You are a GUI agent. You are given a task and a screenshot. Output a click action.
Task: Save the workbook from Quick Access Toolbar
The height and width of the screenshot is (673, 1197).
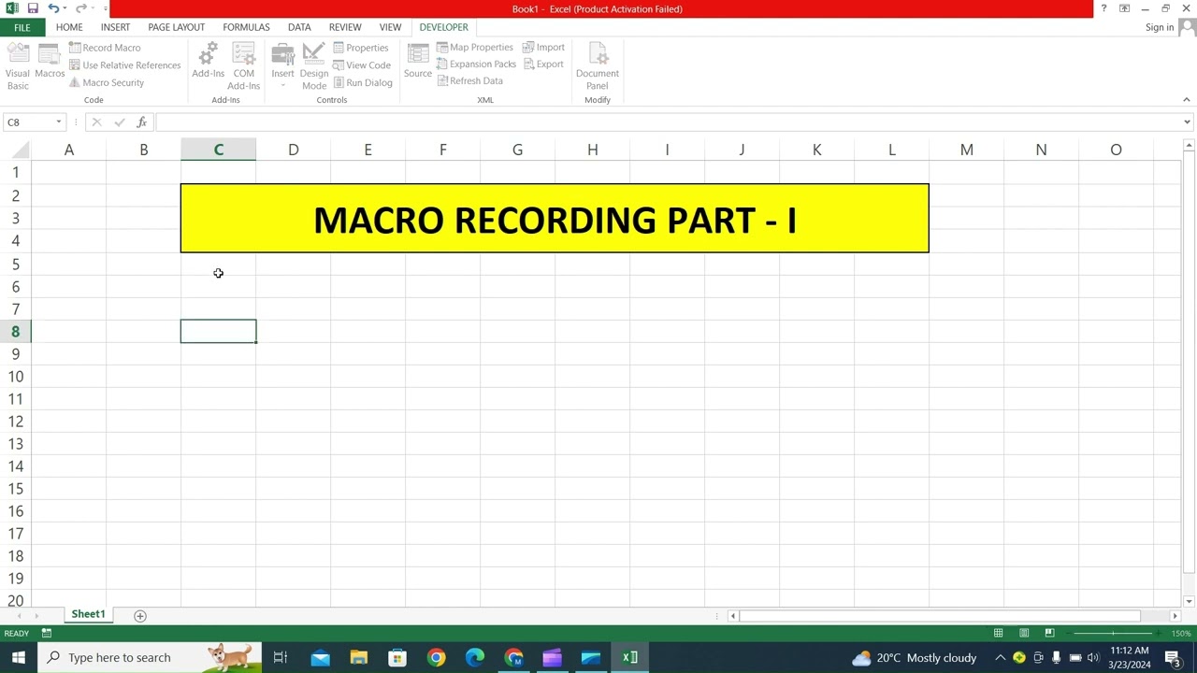point(33,8)
